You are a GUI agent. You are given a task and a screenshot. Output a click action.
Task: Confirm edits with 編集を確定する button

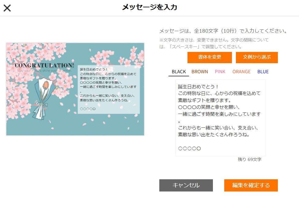click(251, 185)
